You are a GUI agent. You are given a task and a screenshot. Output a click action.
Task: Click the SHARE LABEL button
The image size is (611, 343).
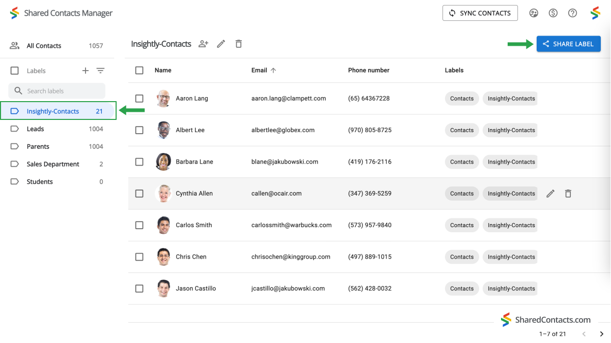[x=568, y=44]
